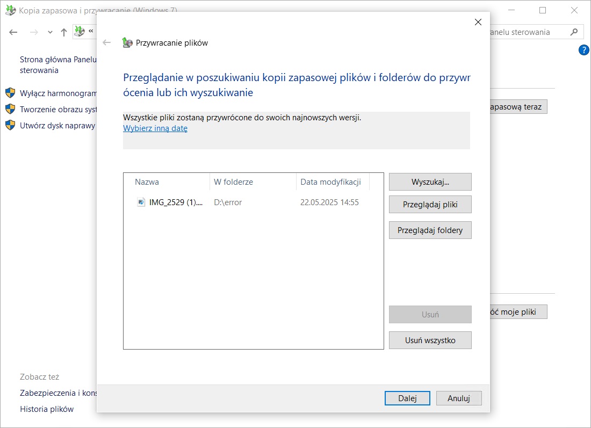Click the up arrow in the explorer navigation
The width and height of the screenshot is (591, 428).
[64, 32]
